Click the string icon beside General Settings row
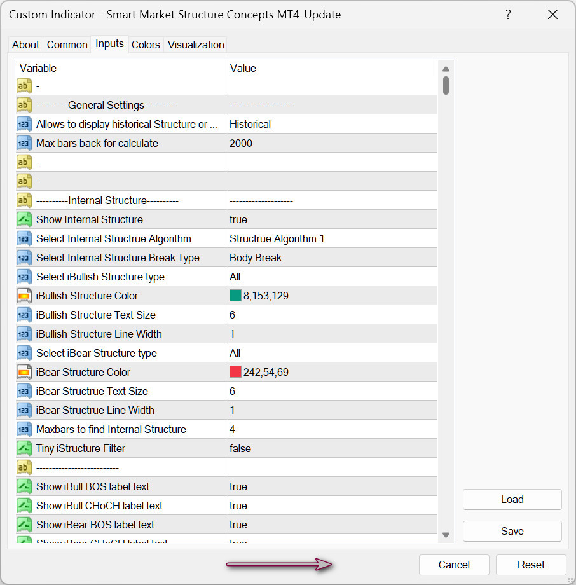Viewport: 576px width, 585px height. [24, 105]
